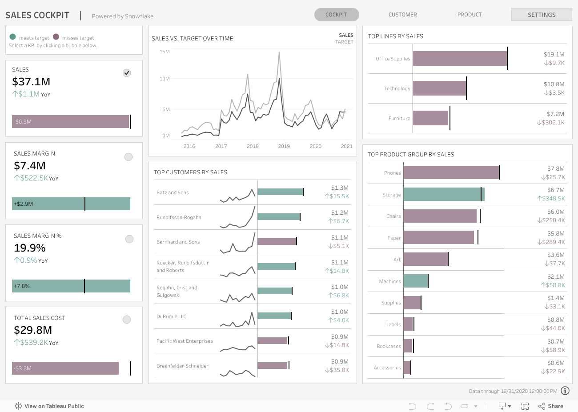Click the refresh data icon
578x412 pixels.
click(x=465, y=406)
